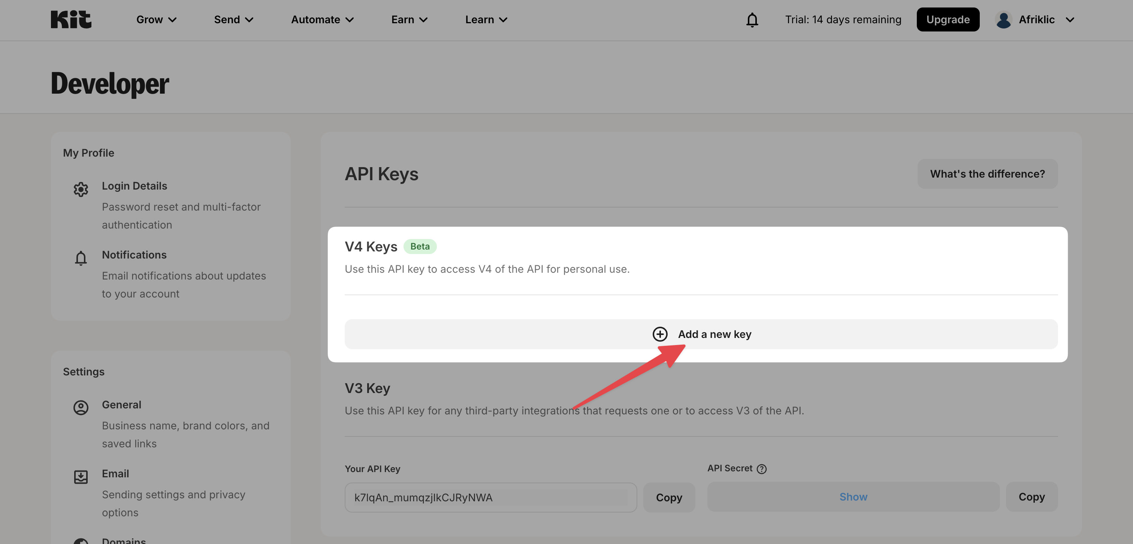
Task: Click the API Secret help icon
Action: 762,469
